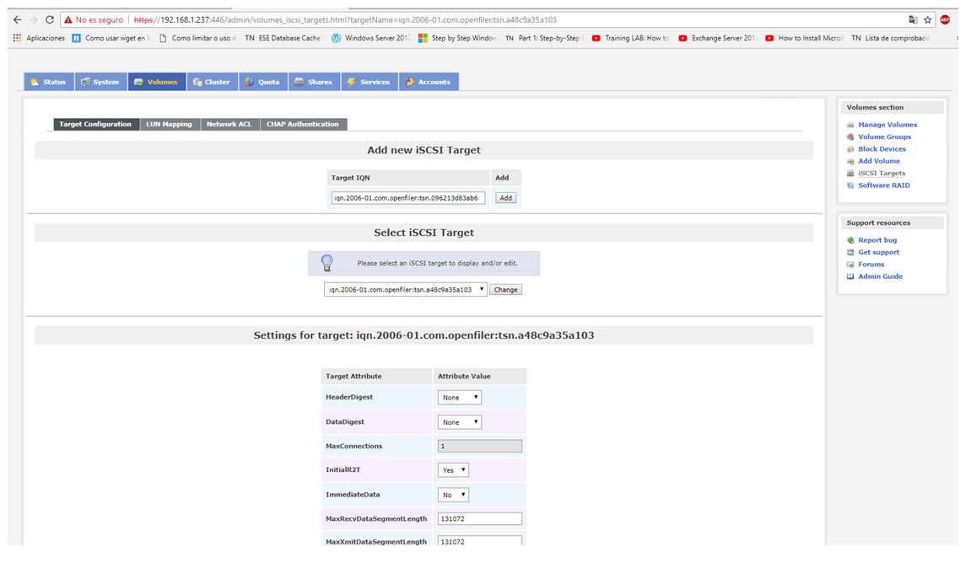The image size is (971, 563).
Task: Open the Volume Groups link
Action: (884, 137)
